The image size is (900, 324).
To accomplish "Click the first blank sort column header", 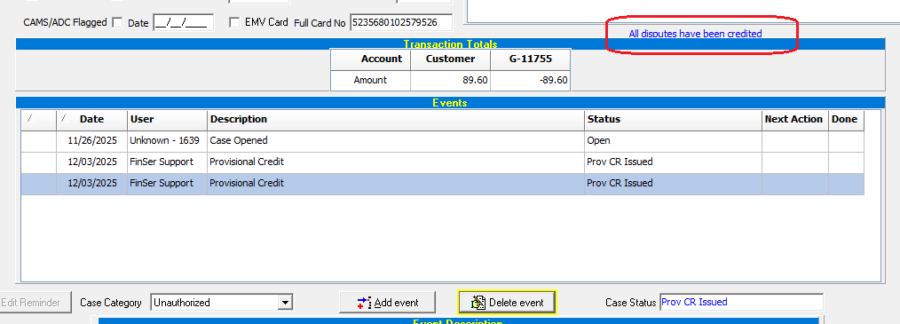I will pyautogui.click(x=39, y=120).
